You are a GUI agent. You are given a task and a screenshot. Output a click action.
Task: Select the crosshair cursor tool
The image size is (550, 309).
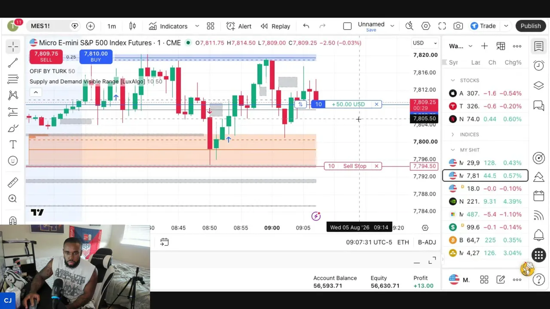[x=13, y=46]
